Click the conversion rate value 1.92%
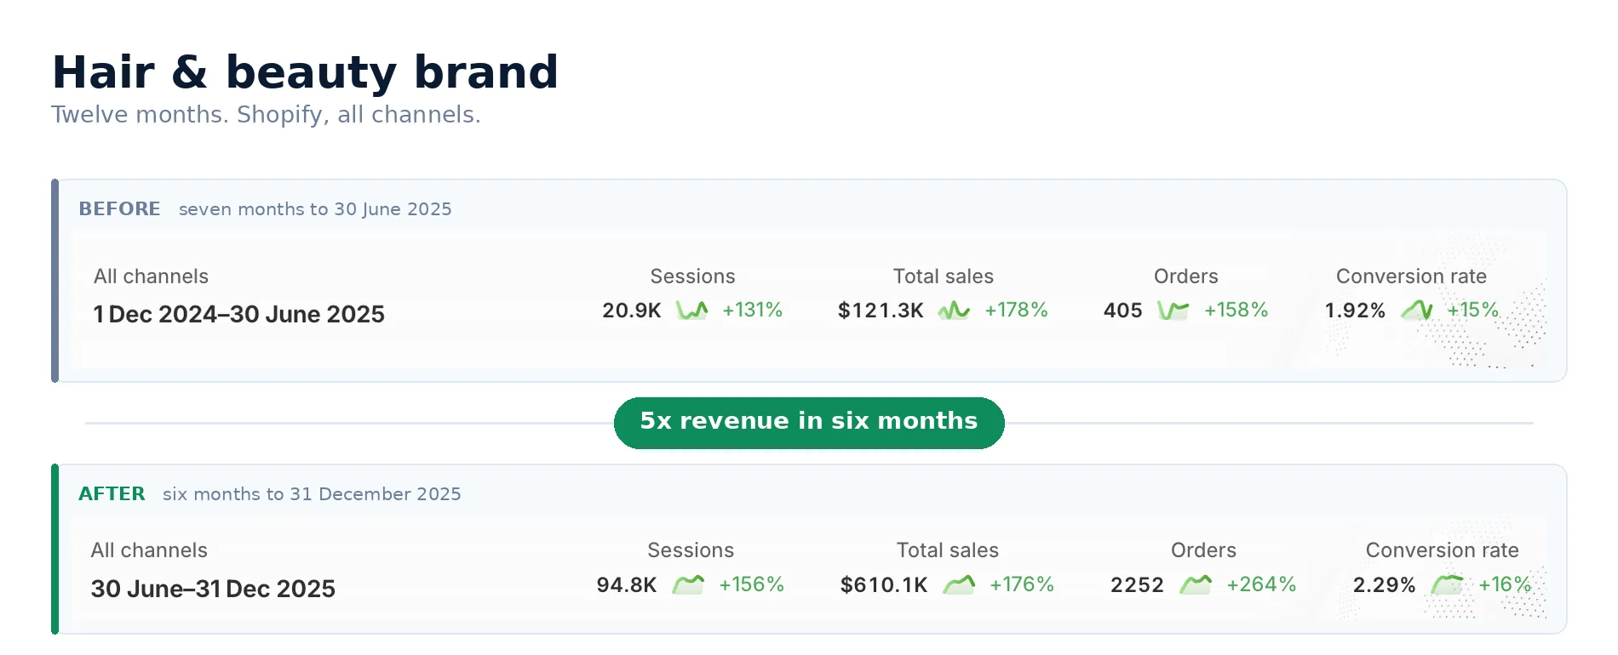Screen dimensions: 1618x655 tap(1355, 310)
